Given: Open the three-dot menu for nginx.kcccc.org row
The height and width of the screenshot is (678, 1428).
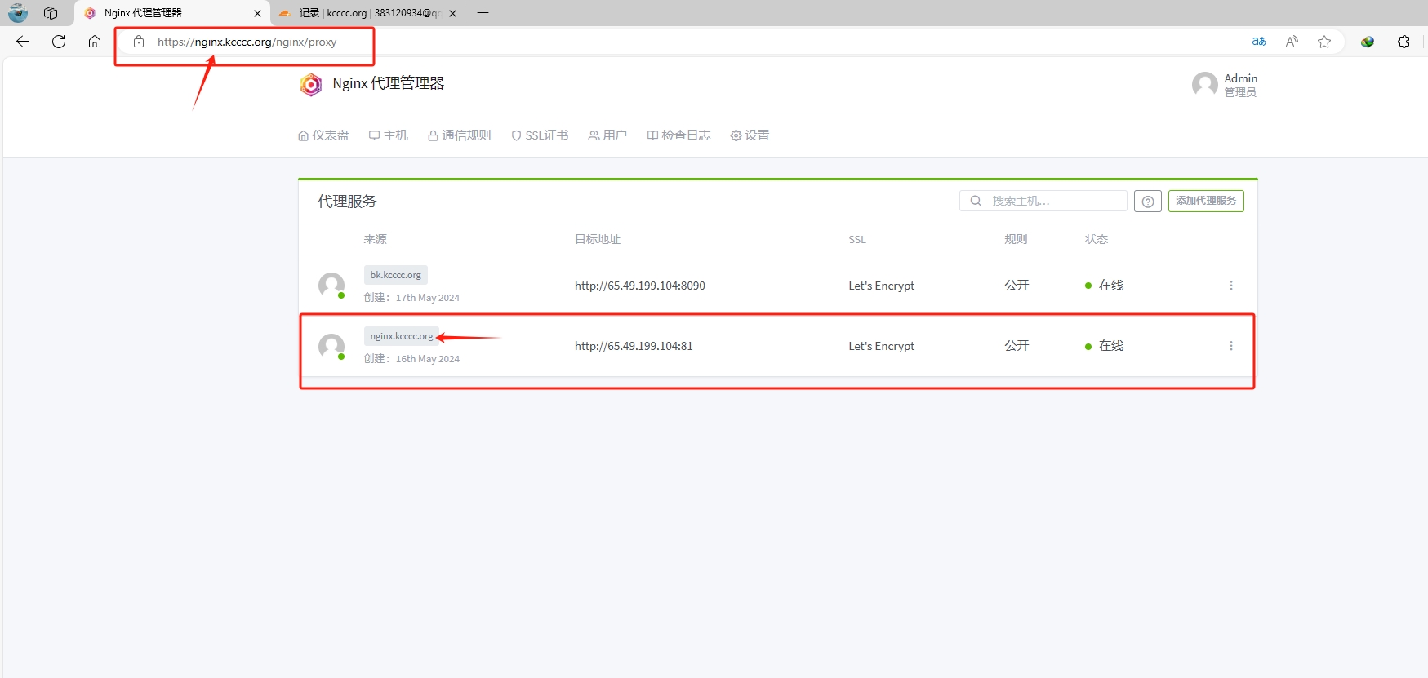Looking at the screenshot, I should pyautogui.click(x=1231, y=346).
